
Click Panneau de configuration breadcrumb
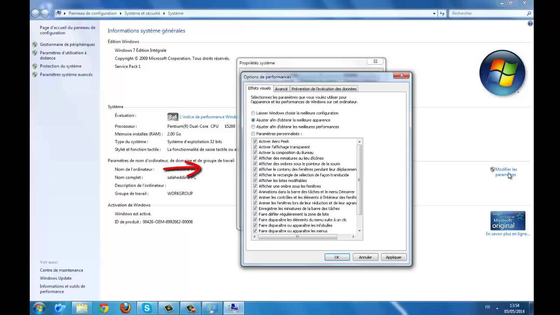(x=93, y=14)
